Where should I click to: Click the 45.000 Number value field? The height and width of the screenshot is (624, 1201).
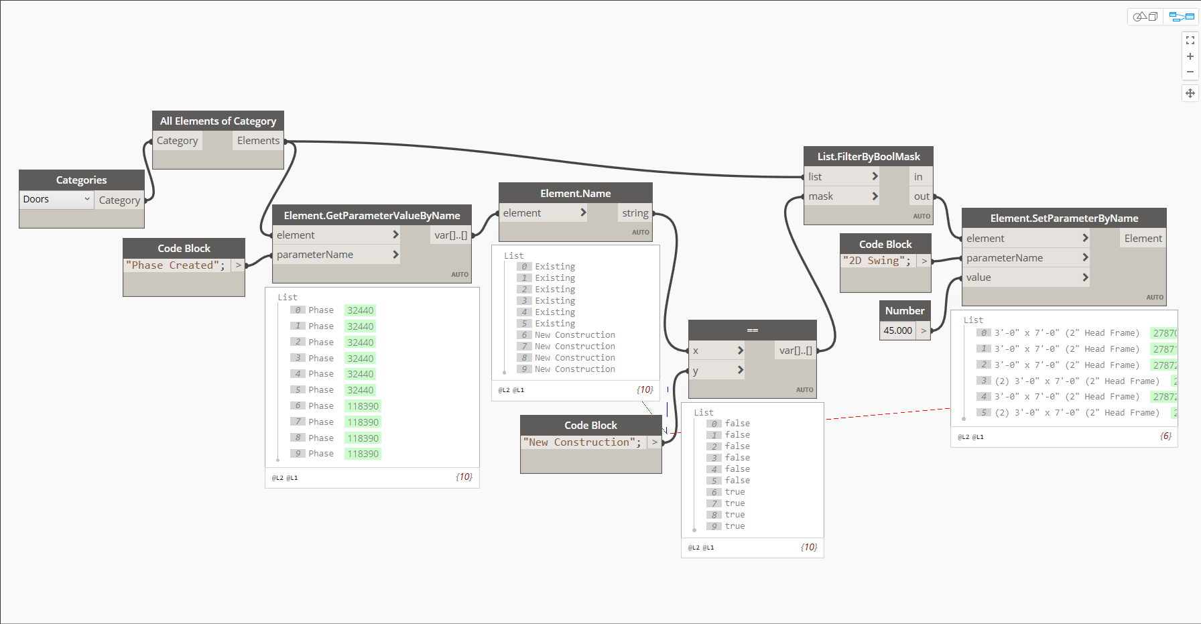click(898, 330)
